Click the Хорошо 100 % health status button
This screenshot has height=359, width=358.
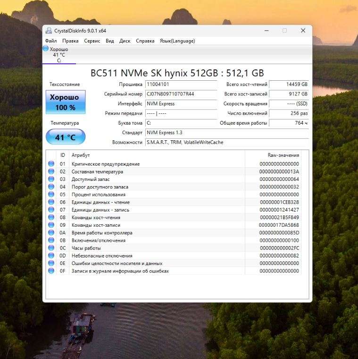click(x=65, y=102)
